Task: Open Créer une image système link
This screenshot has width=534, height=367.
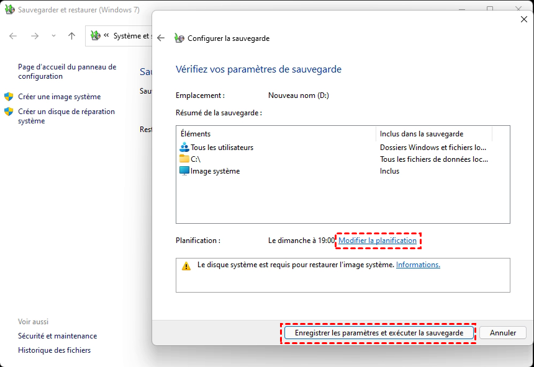Action: [59, 97]
